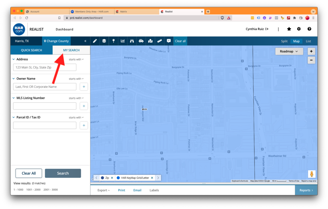The image size is (328, 209).
Task: Select the ruler measure tool
Action: click(160, 41)
